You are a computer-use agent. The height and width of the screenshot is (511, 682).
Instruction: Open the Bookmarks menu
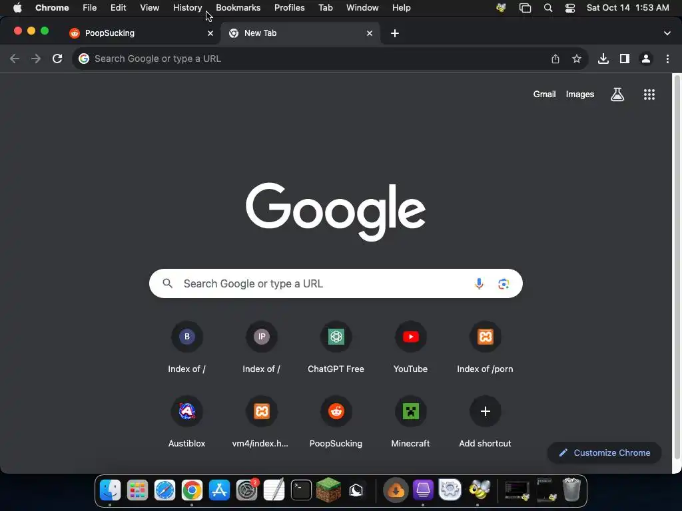point(238,8)
